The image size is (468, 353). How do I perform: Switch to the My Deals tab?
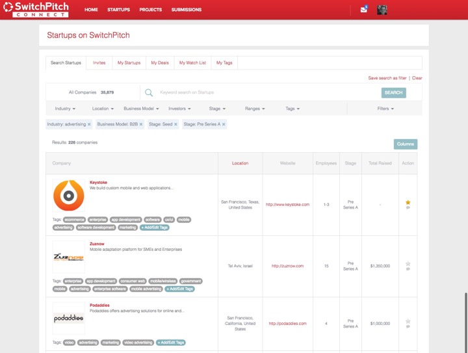pyautogui.click(x=160, y=62)
